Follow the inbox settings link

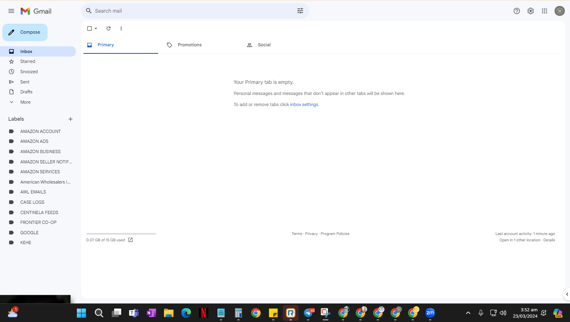pos(304,104)
